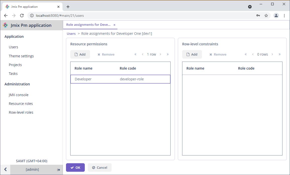
Task: Open the Projects menu item
Action: coord(15,65)
